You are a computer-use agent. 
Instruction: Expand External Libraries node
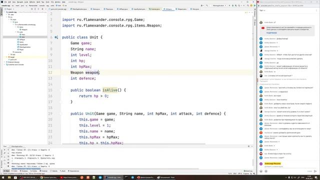pos(4,62)
